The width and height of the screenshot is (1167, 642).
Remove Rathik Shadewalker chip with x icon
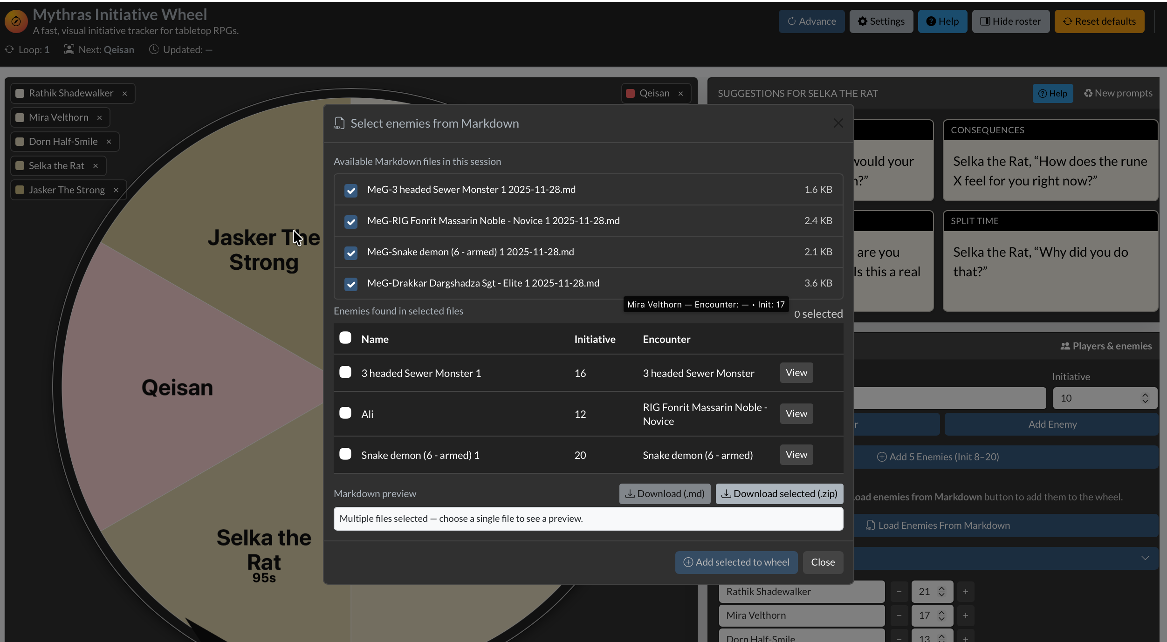click(x=125, y=94)
